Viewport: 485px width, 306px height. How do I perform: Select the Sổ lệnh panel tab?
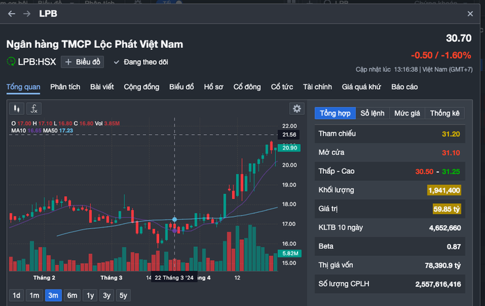point(372,113)
